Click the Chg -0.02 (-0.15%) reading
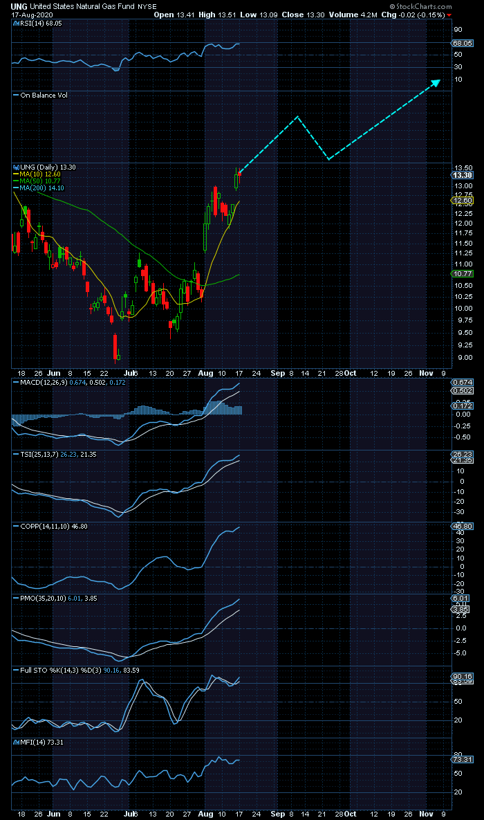The image size is (484, 820). 413,15
